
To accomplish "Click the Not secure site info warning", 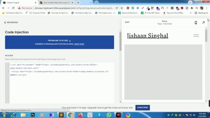I will [25, 8].
